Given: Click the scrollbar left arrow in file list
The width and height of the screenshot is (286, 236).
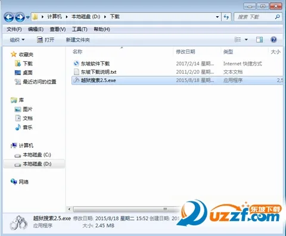Looking at the screenshot, I should [x=69, y=209].
